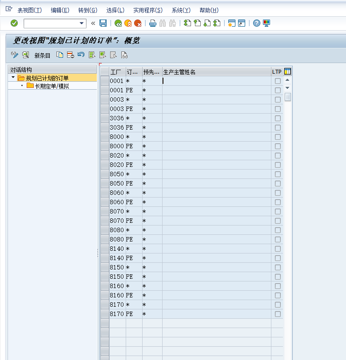Click the Find Next binoculars icon
Image resolution: width=346 pixels, height=360 pixels.
(x=172, y=23)
